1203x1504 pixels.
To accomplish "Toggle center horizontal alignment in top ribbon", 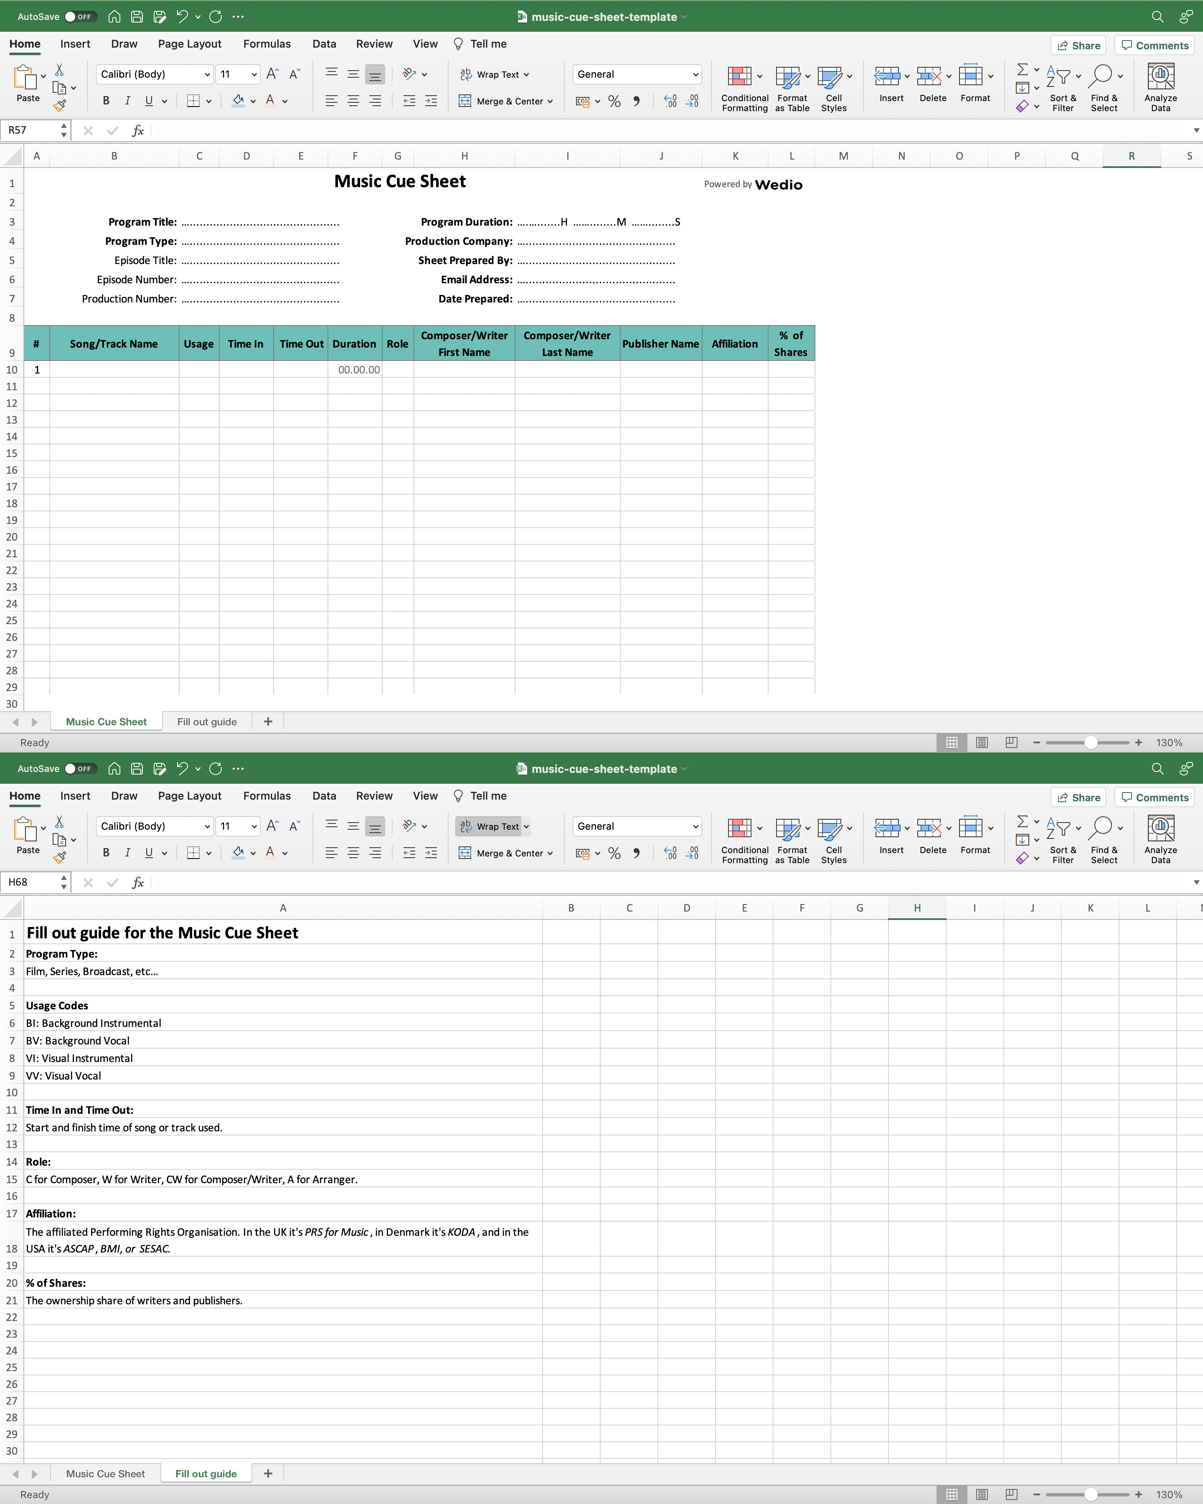I will (x=353, y=101).
